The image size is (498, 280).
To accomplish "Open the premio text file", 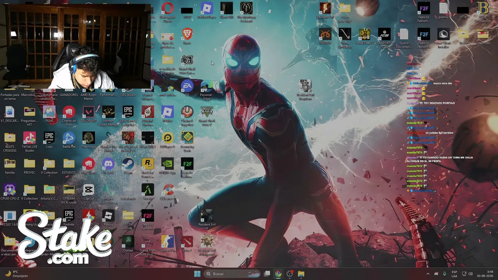I will 443,11.
